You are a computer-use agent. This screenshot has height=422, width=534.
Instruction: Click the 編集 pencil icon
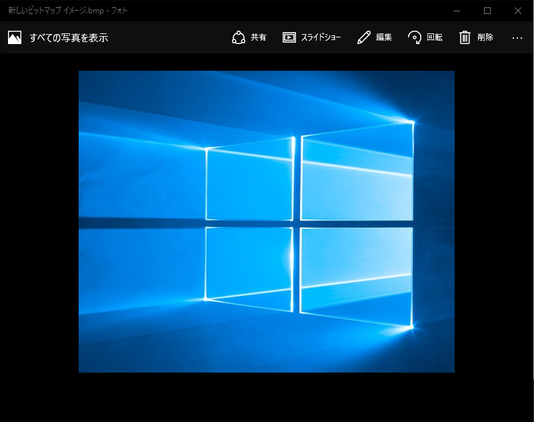tap(364, 37)
